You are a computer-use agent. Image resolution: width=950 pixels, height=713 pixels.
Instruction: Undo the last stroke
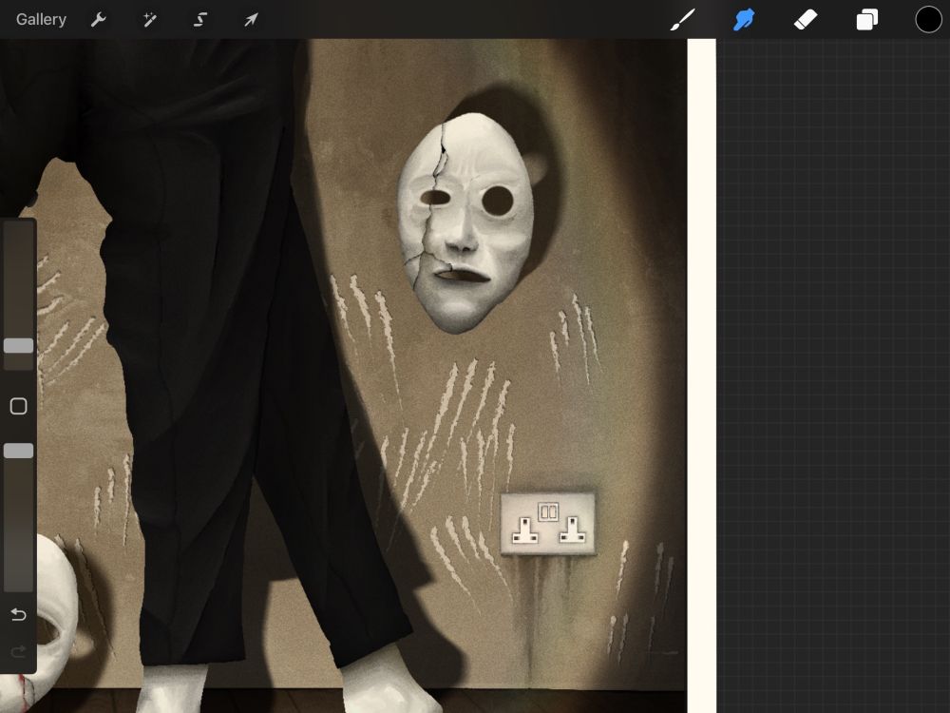click(x=19, y=615)
